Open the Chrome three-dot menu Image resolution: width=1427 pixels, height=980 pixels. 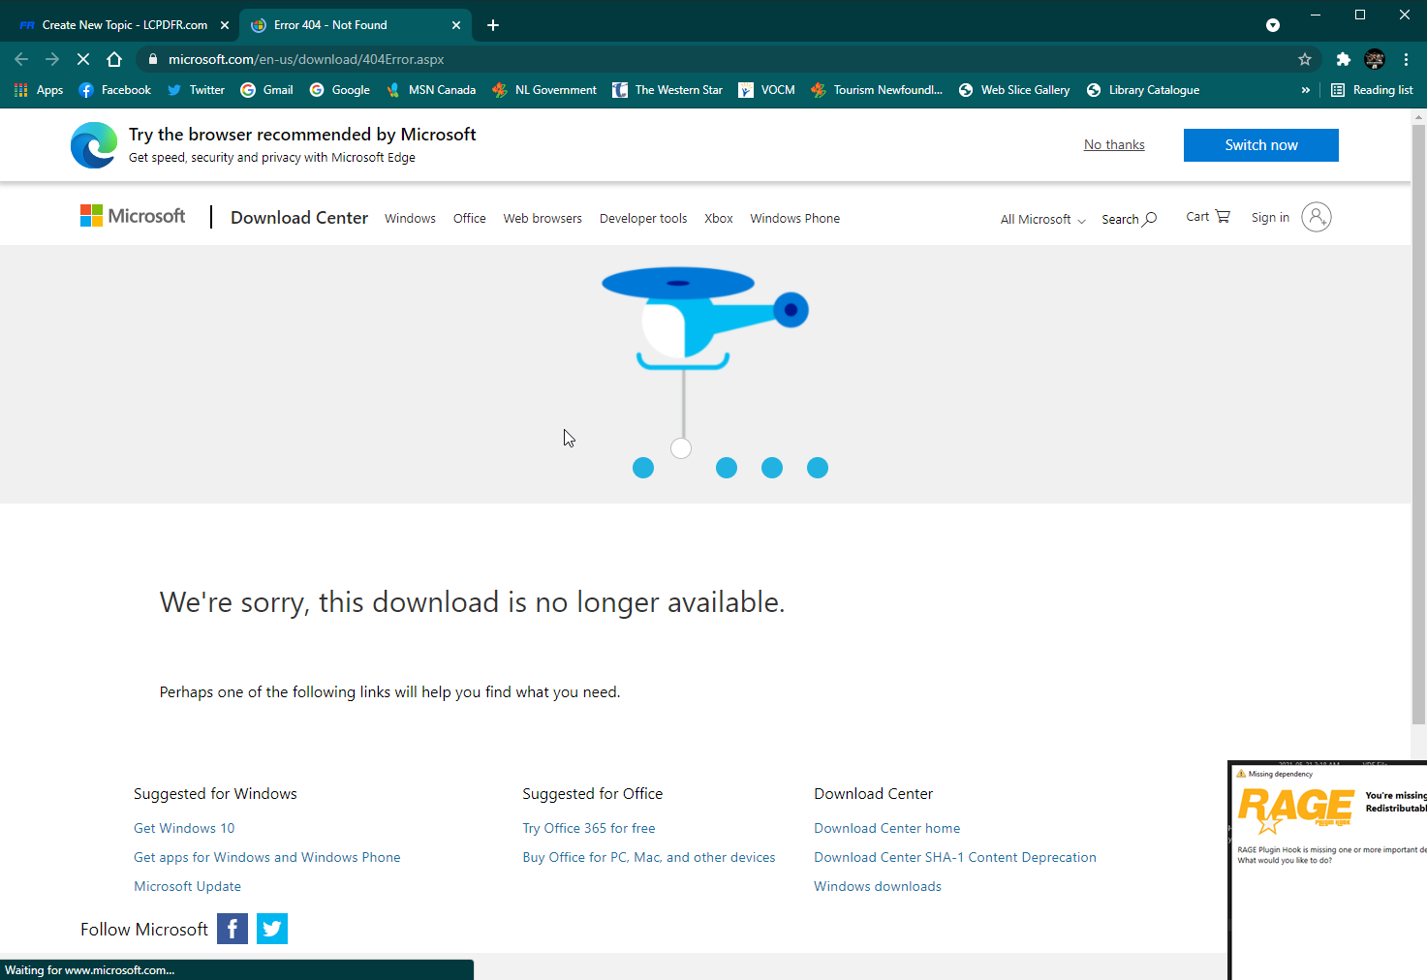pos(1406,59)
